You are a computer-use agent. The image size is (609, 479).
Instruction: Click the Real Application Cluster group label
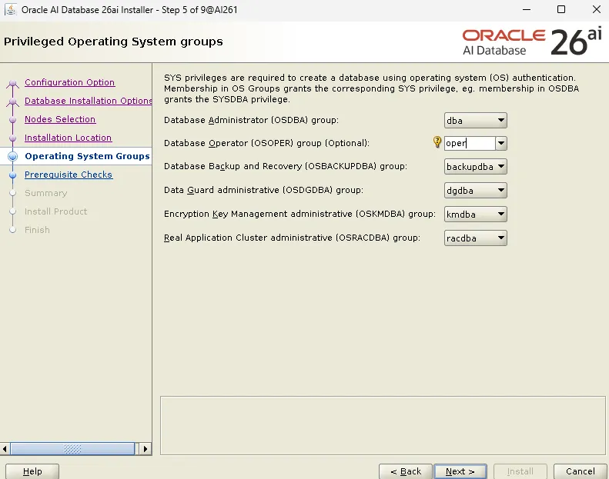point(292,238)
